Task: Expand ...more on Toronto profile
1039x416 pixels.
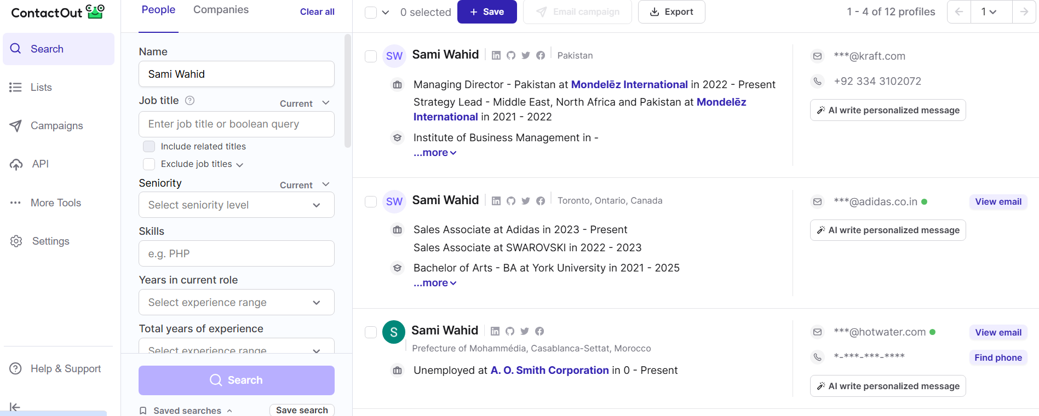Action: click(435, 283)
